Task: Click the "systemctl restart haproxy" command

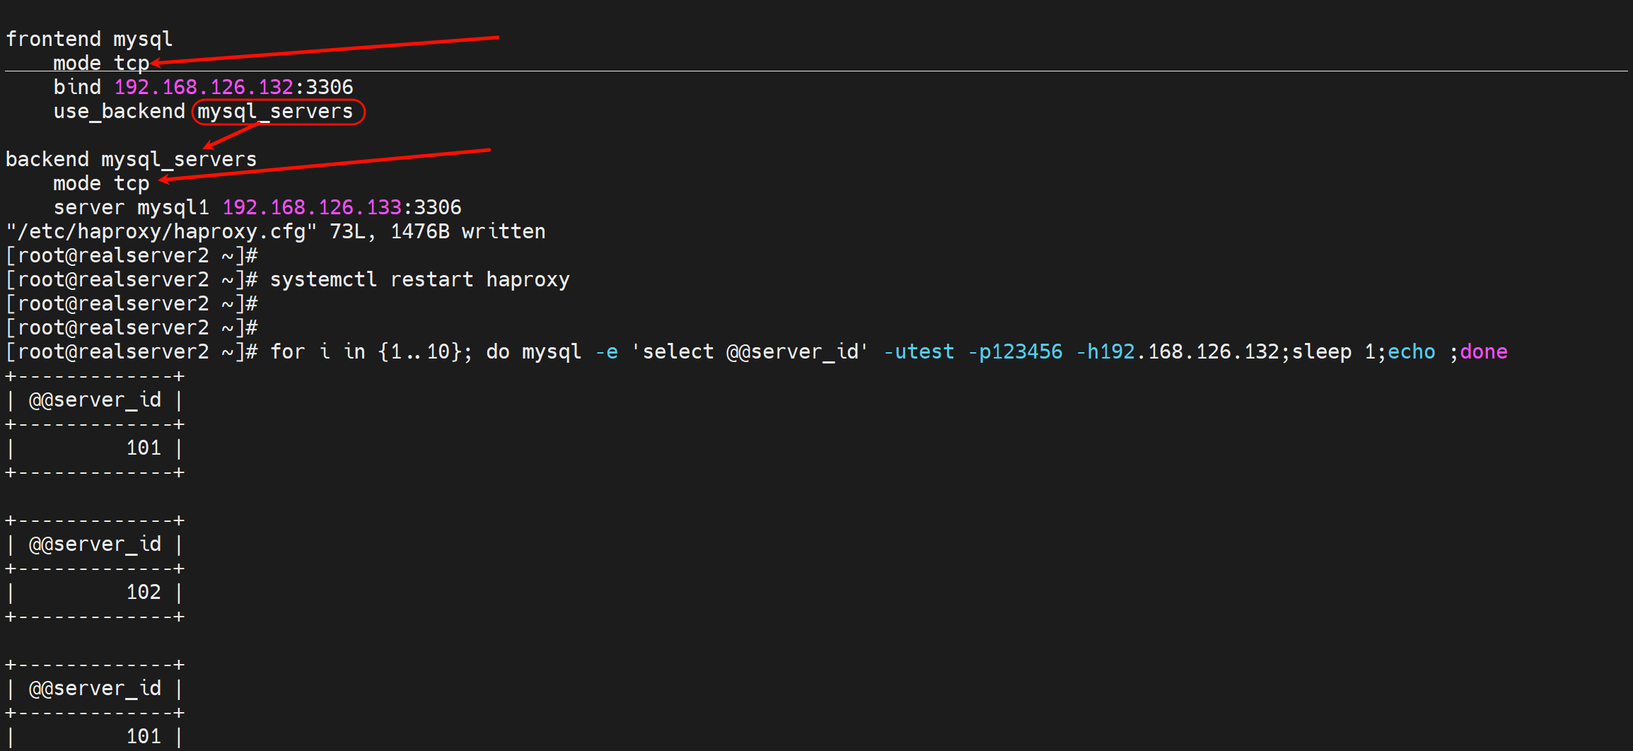Action: (x=419, y=279)
